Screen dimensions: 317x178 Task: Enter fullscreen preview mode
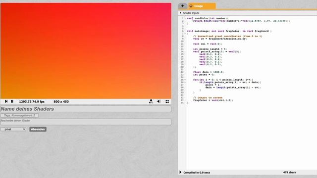167,101
